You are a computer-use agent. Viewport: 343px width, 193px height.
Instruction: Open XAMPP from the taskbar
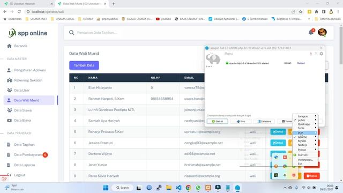click(x=208, y=188)
